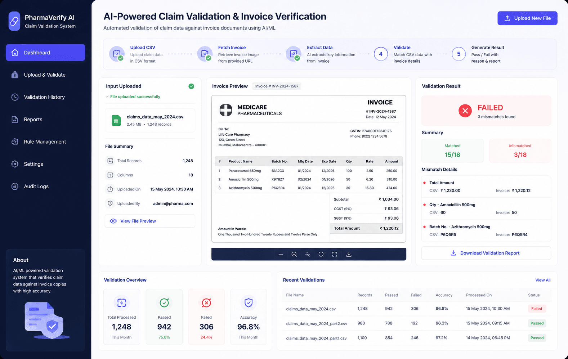Click the Columns icon in File Summary
568x359 pixels.
coord(110,175)
